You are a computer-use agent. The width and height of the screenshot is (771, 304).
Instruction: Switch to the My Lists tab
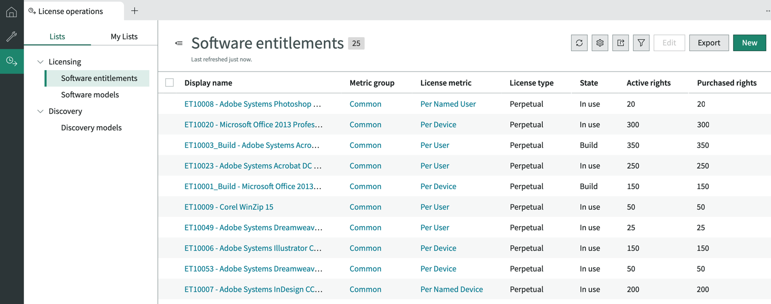tap(124, 36)
